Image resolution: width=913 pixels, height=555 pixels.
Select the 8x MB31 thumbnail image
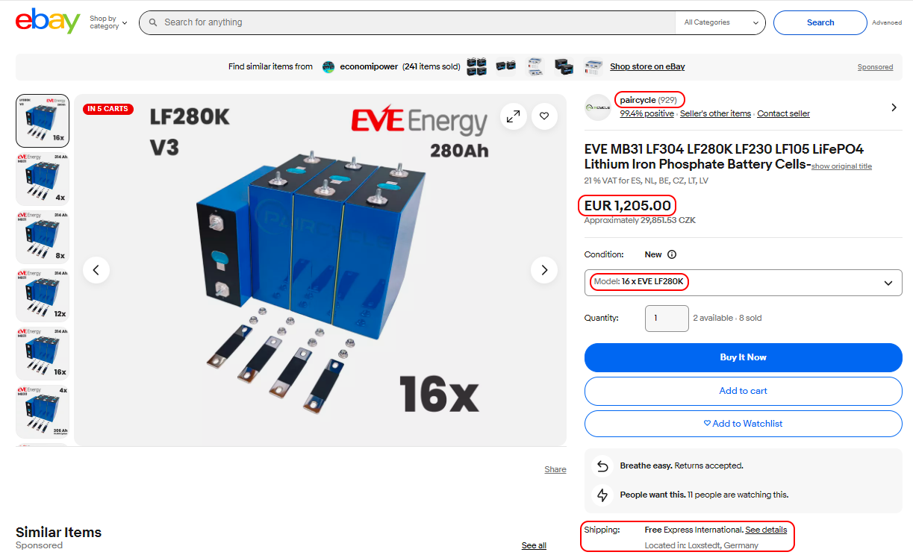click(x=43, y=237)
